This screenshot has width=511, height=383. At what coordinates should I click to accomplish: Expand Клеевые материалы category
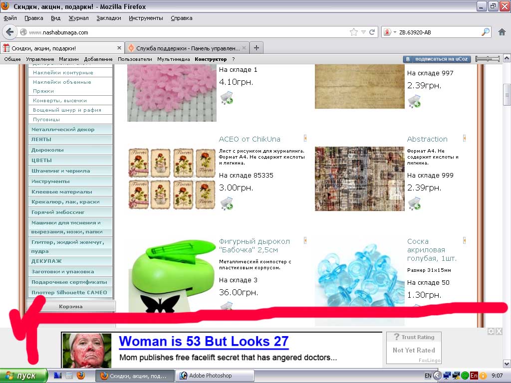pos(71,191)
